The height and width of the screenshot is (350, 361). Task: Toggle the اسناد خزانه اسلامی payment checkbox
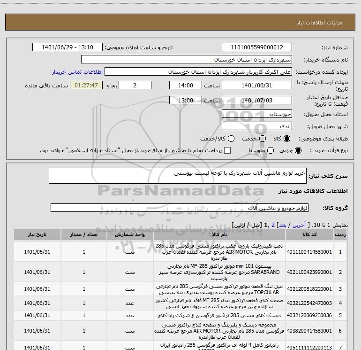point(227,150)
